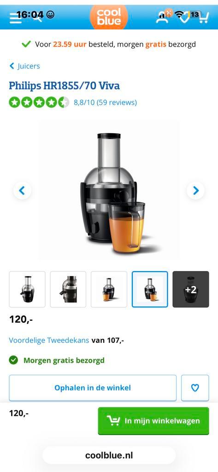
Task: Show the next product image
Action: click(x=196, y=190)
